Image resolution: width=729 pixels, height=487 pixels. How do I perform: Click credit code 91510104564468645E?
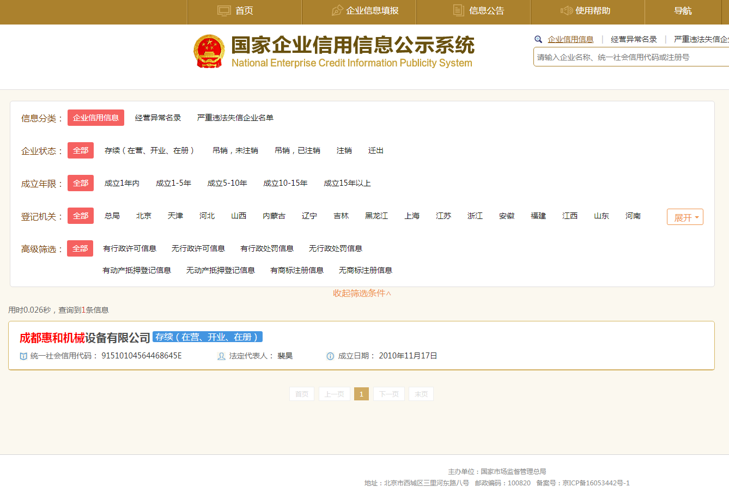142,356
